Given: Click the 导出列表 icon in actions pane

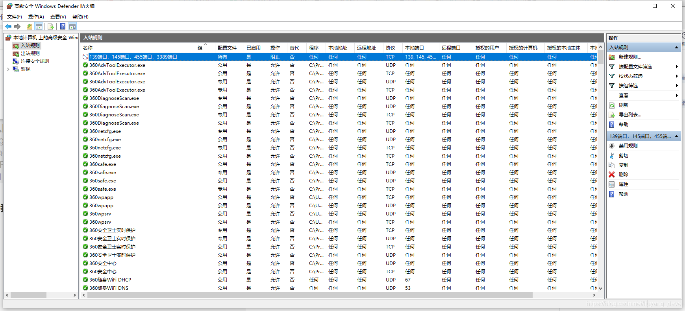Looking at the screenshot, I should tap(612, 115).
